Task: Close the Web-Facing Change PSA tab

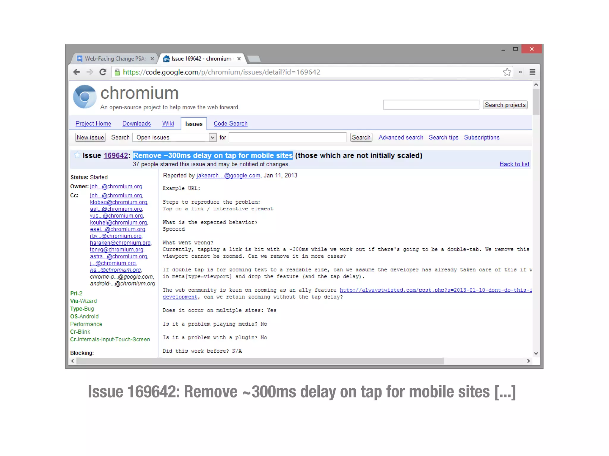Action: (x=152, y=59)
